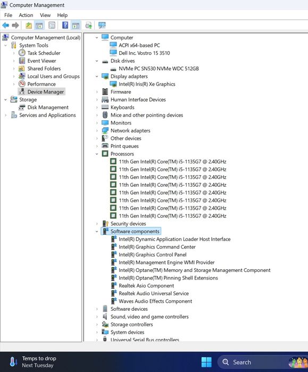Click Mice and other pointing devices icon
308x372 pixels.
[105, 115]
